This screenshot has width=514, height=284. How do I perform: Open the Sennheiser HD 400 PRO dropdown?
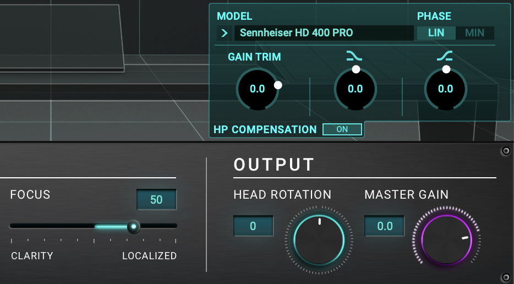pyautogui.click(x=324, y=33)
